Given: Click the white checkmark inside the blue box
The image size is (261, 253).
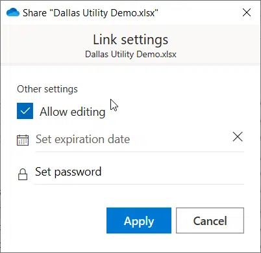Looking at the screenshot, I should 25,111.
